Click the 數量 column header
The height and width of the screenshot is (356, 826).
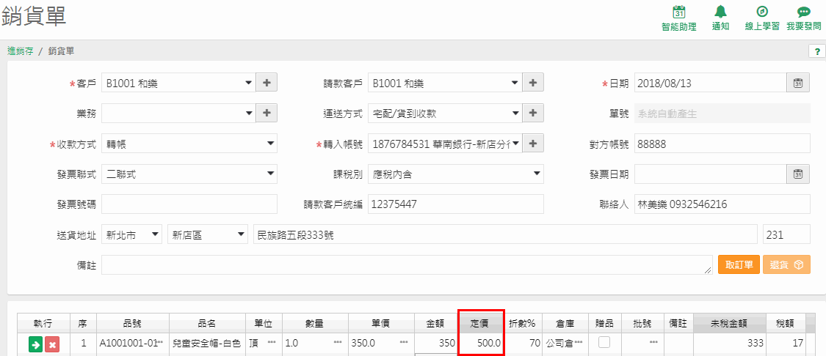tap(314, 323)
